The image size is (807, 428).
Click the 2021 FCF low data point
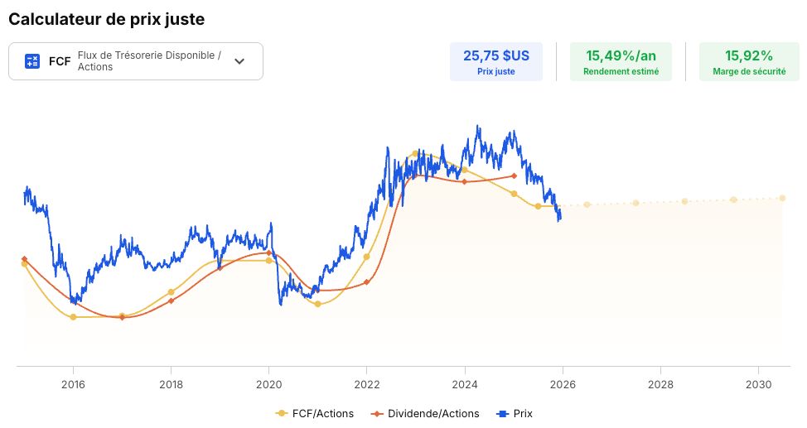317,304
